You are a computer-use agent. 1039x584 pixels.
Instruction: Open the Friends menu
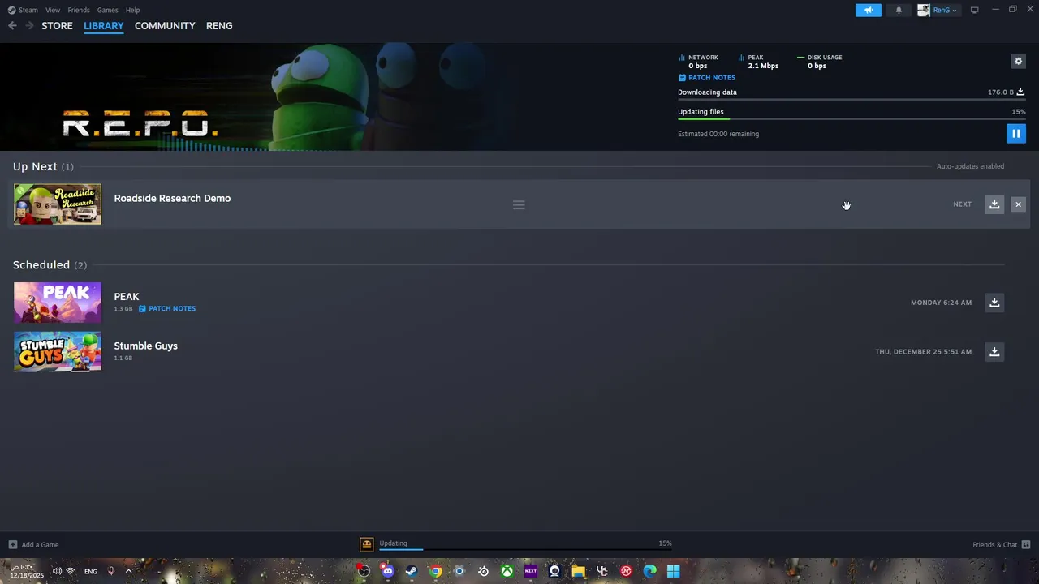(79, 10)
